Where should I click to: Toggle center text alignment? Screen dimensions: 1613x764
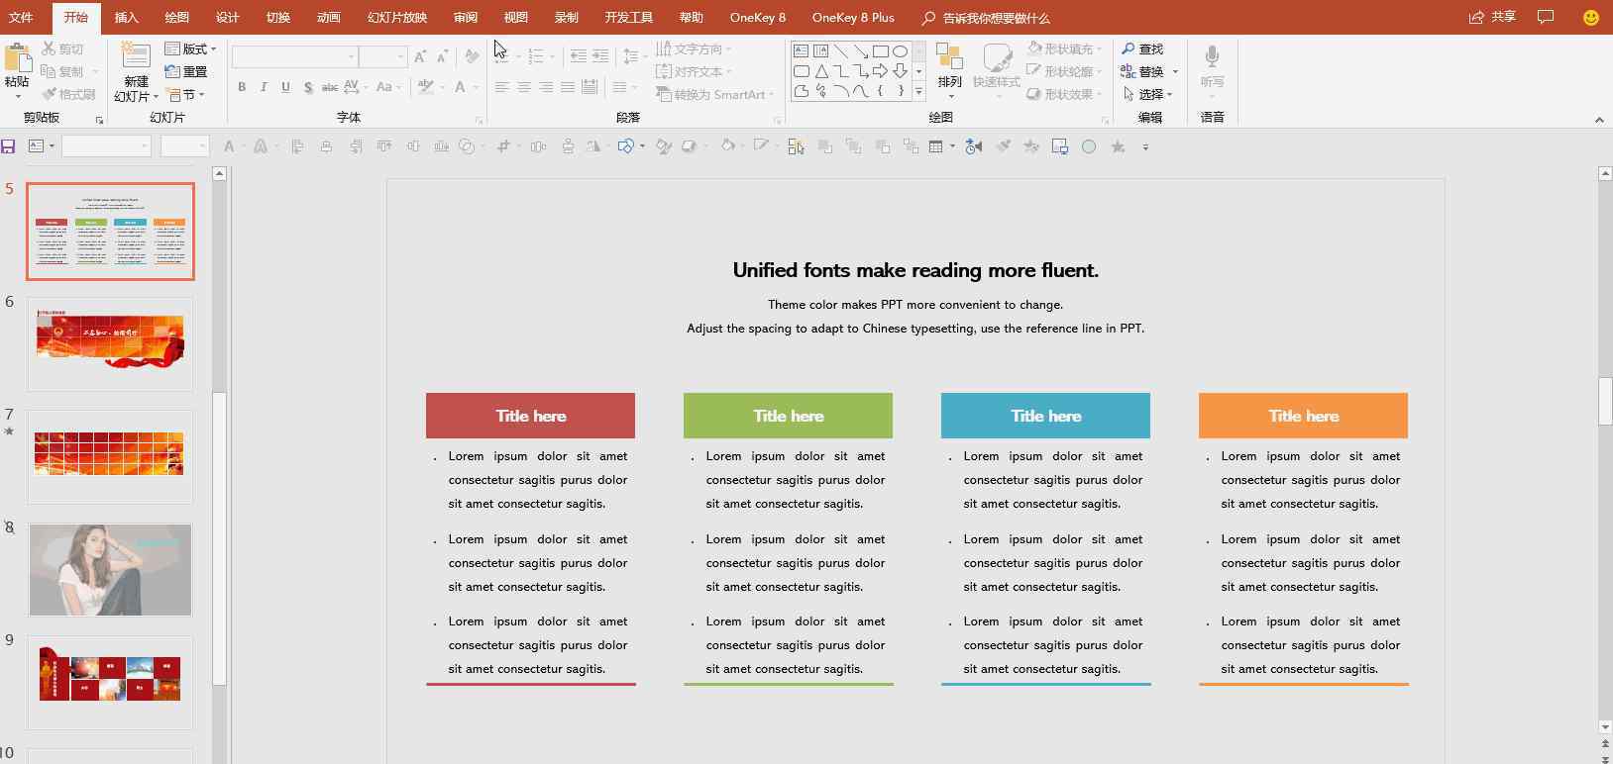524,87
